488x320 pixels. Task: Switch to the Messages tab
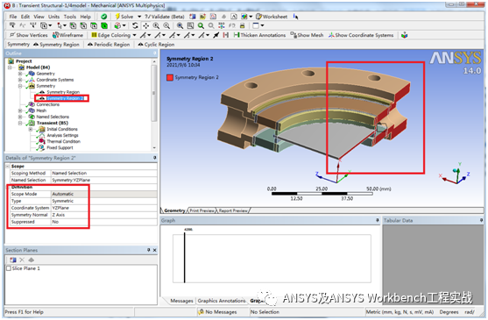point(181,301)
